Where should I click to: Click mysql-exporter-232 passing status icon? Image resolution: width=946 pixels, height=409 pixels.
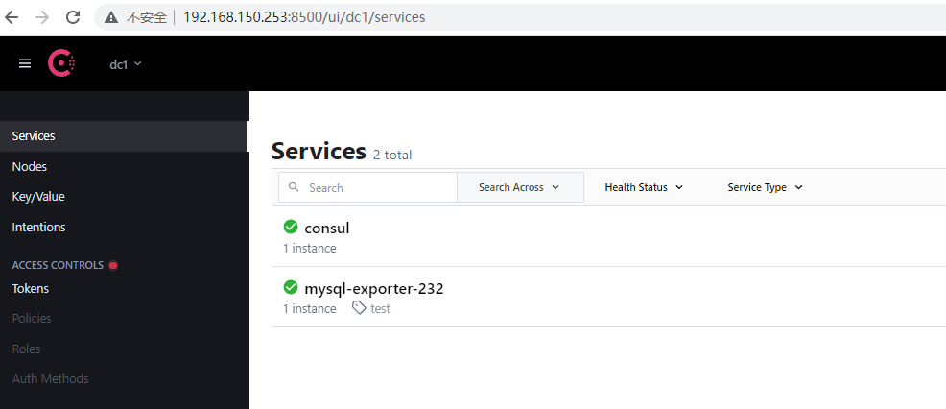291,288
